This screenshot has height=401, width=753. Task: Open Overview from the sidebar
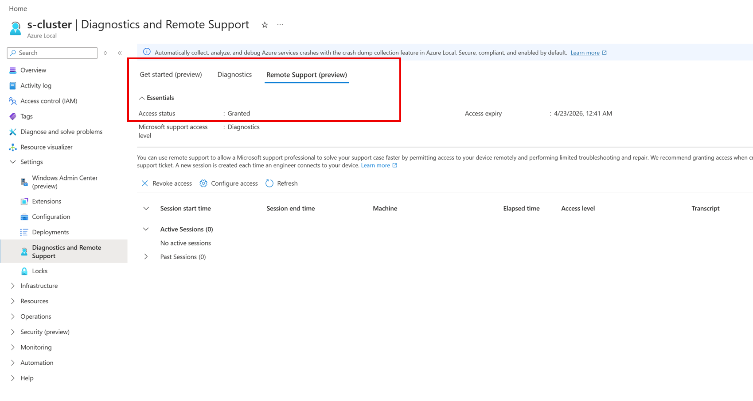33,70
